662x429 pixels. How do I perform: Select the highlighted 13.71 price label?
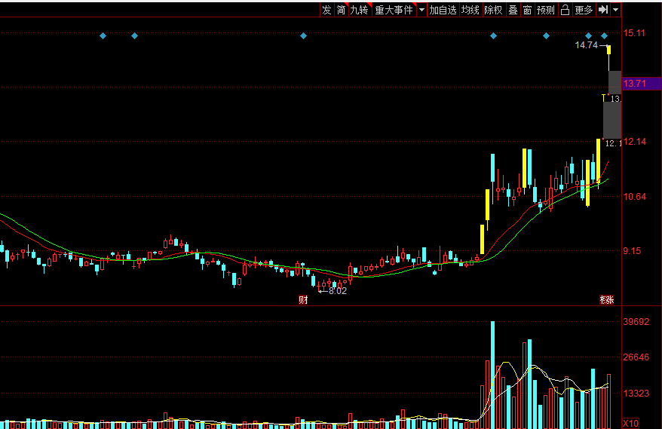pyautogui.click(x=642, y=83)
